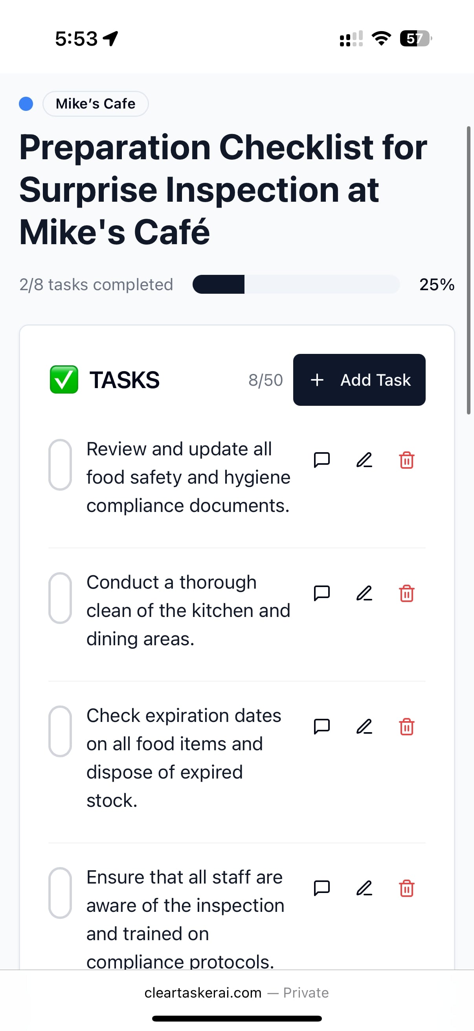Delete the kitchen cleaning task
Image resolution: width=474 pixels, height=1031 pixels.
406,593
